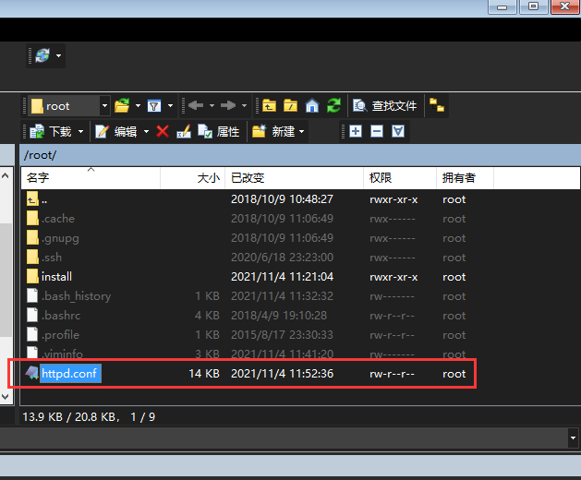Click the plus select files icon
The image size is (581, 480).
(x=356, y=131)
